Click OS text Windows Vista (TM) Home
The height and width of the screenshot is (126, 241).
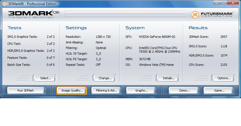156,65
